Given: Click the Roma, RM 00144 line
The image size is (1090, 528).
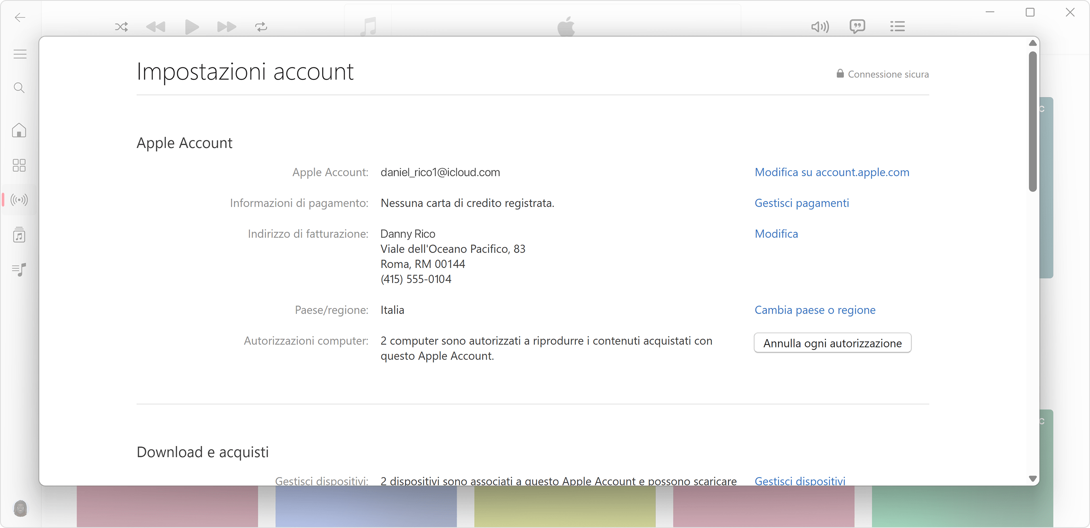Looking at the screenshot, I should click(x=423, y=264).
